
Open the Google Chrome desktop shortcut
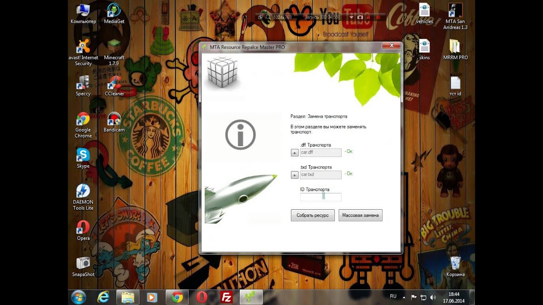(83, 125)
